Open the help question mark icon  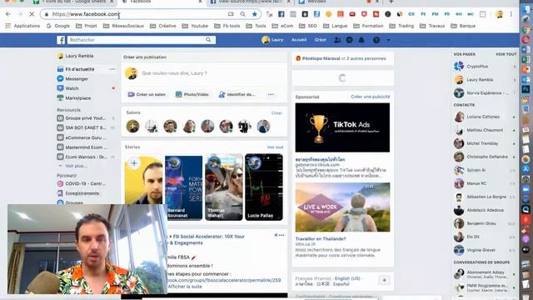click(x=376, y=40)
